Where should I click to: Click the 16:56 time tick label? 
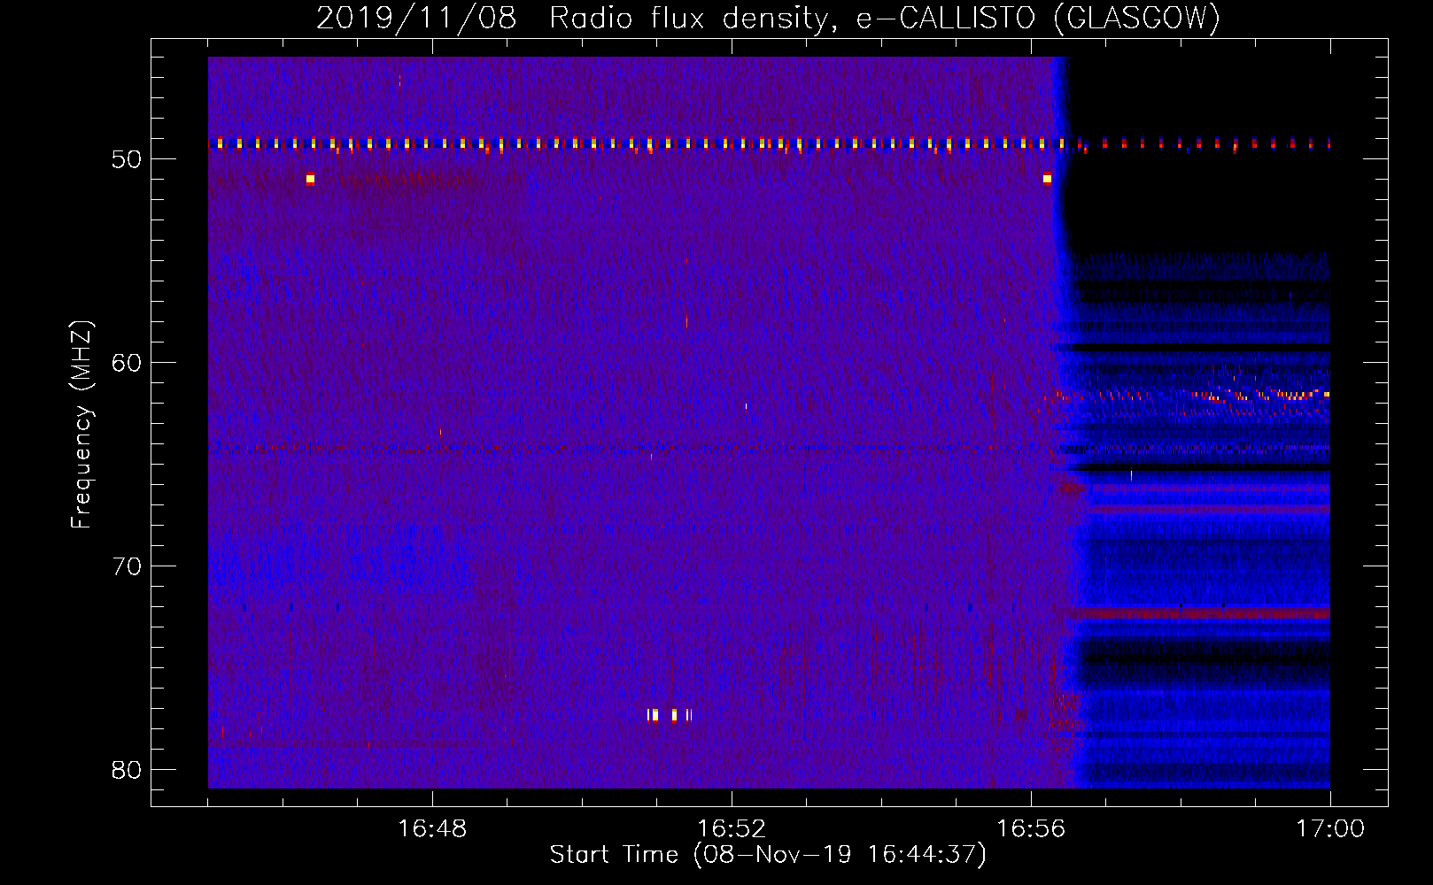(1031, 829)
